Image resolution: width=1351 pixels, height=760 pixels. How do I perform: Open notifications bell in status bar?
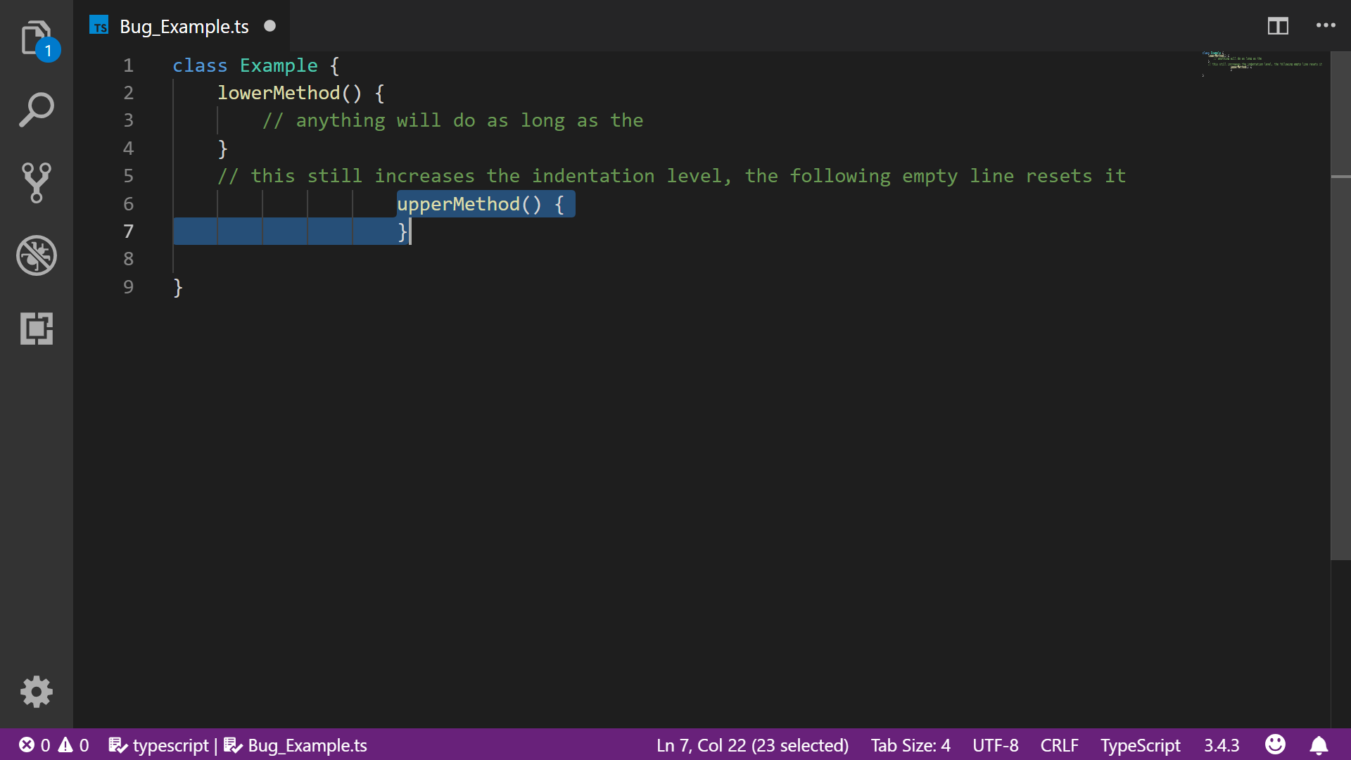[x=1319, y=745]
